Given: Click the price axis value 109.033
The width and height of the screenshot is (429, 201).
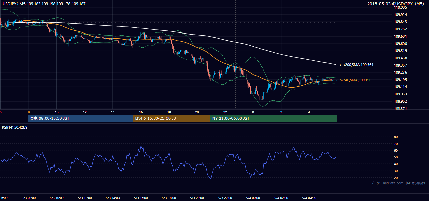Looking at the screenshot, I should point(400,94).
